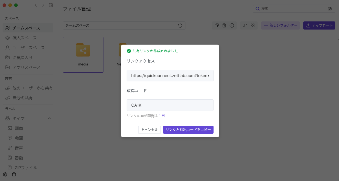Open file info via the info icon
The image size is (339, 181).
pyautogui.click(x=232, y=25)
